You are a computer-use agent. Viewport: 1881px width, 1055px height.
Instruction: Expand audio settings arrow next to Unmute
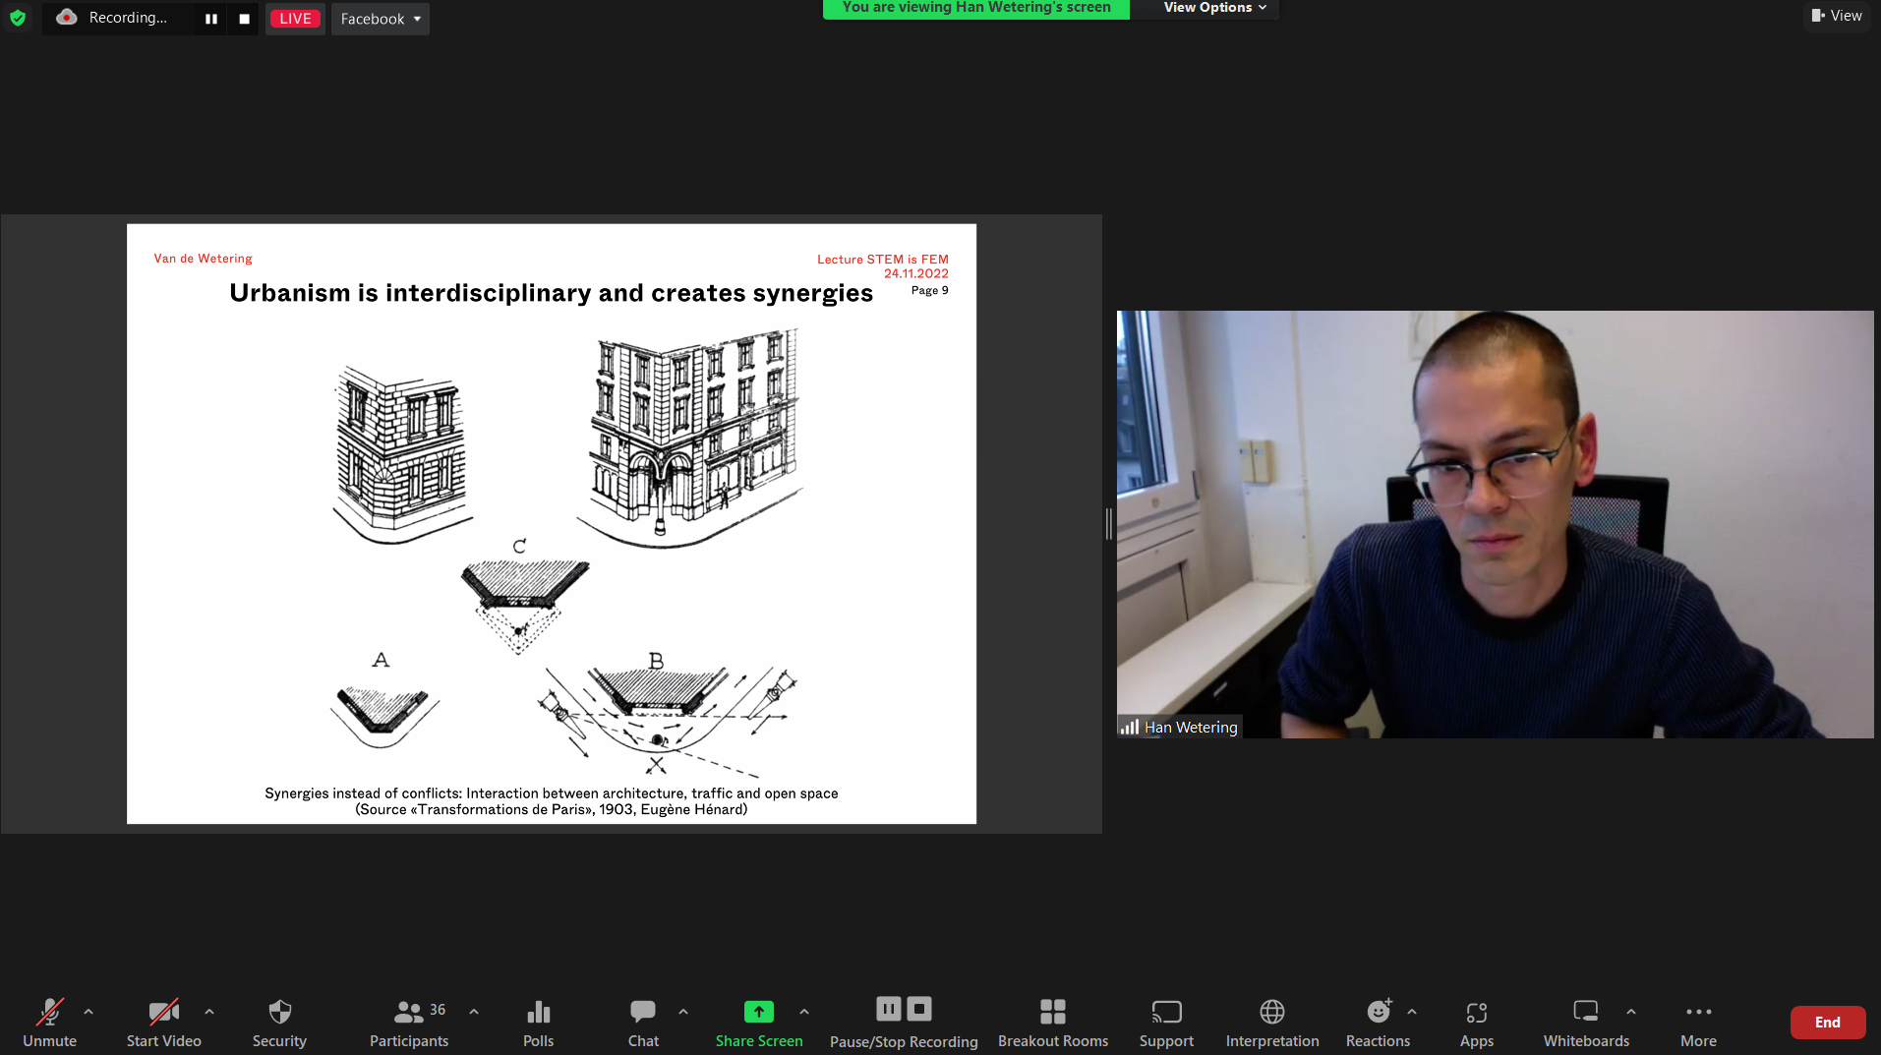pos(88,1011)
